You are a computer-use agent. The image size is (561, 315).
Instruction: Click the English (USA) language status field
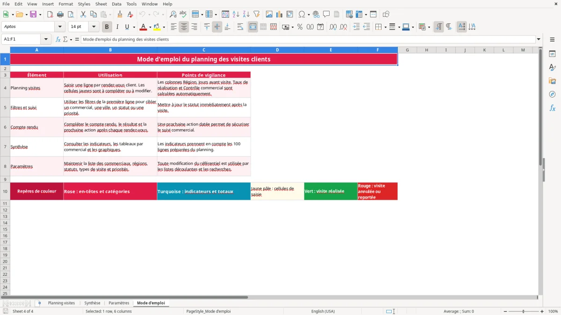pos(323,311)
